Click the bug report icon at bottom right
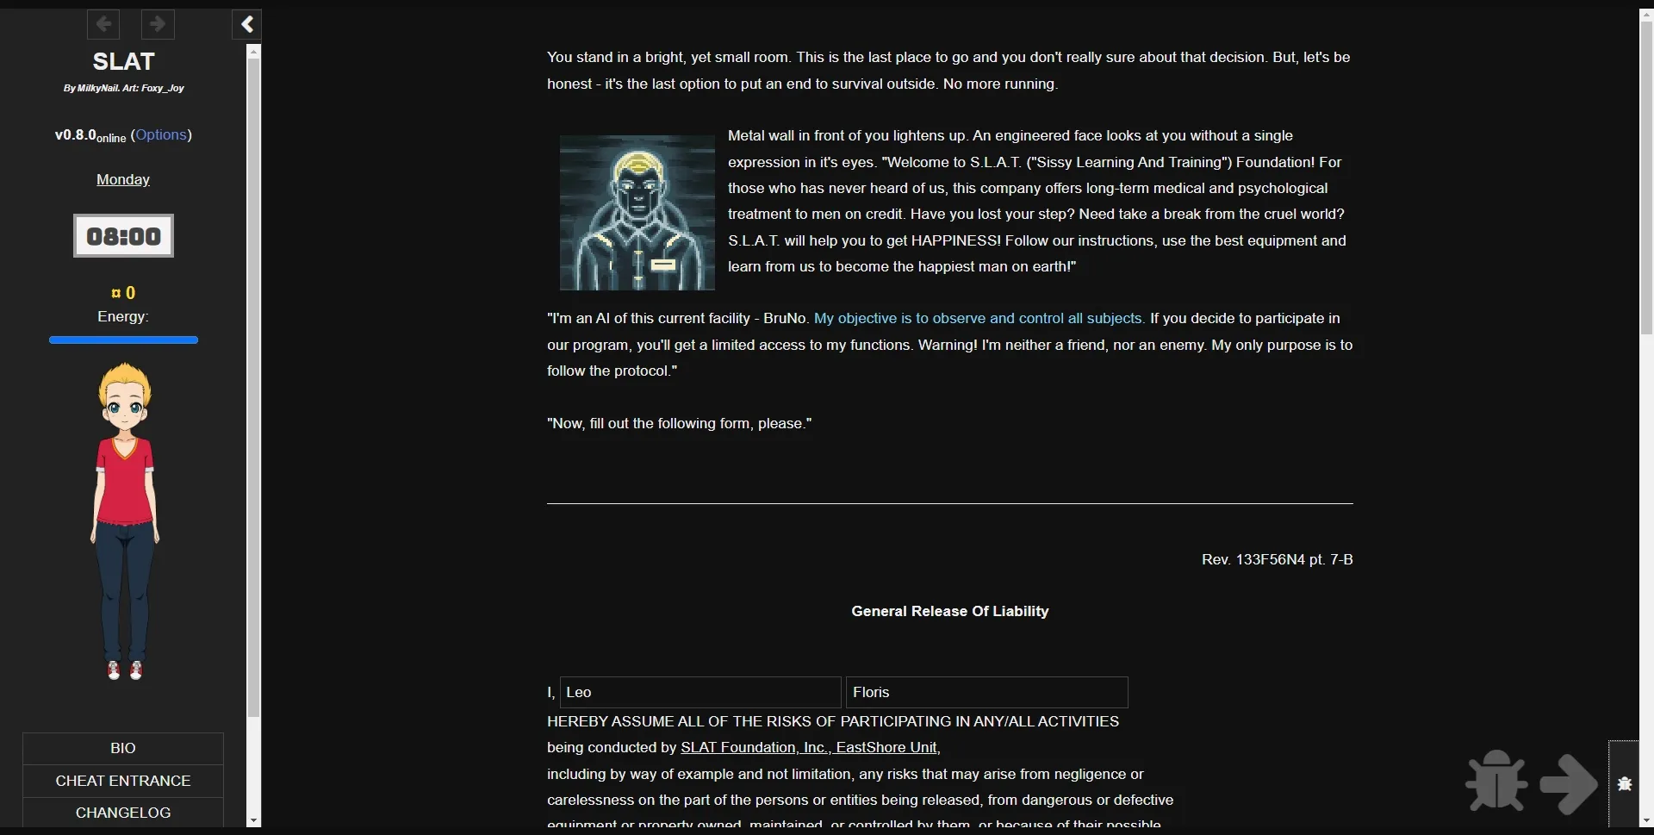This screenshot has width=1654, height=835. click(x=1496, y=782)
